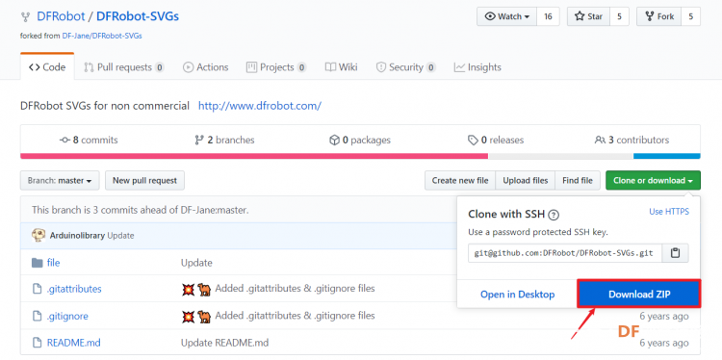The height and width of the screenshot is (360, 722).
Task: Click file icon next to .gitattributes
Action: 37,289
